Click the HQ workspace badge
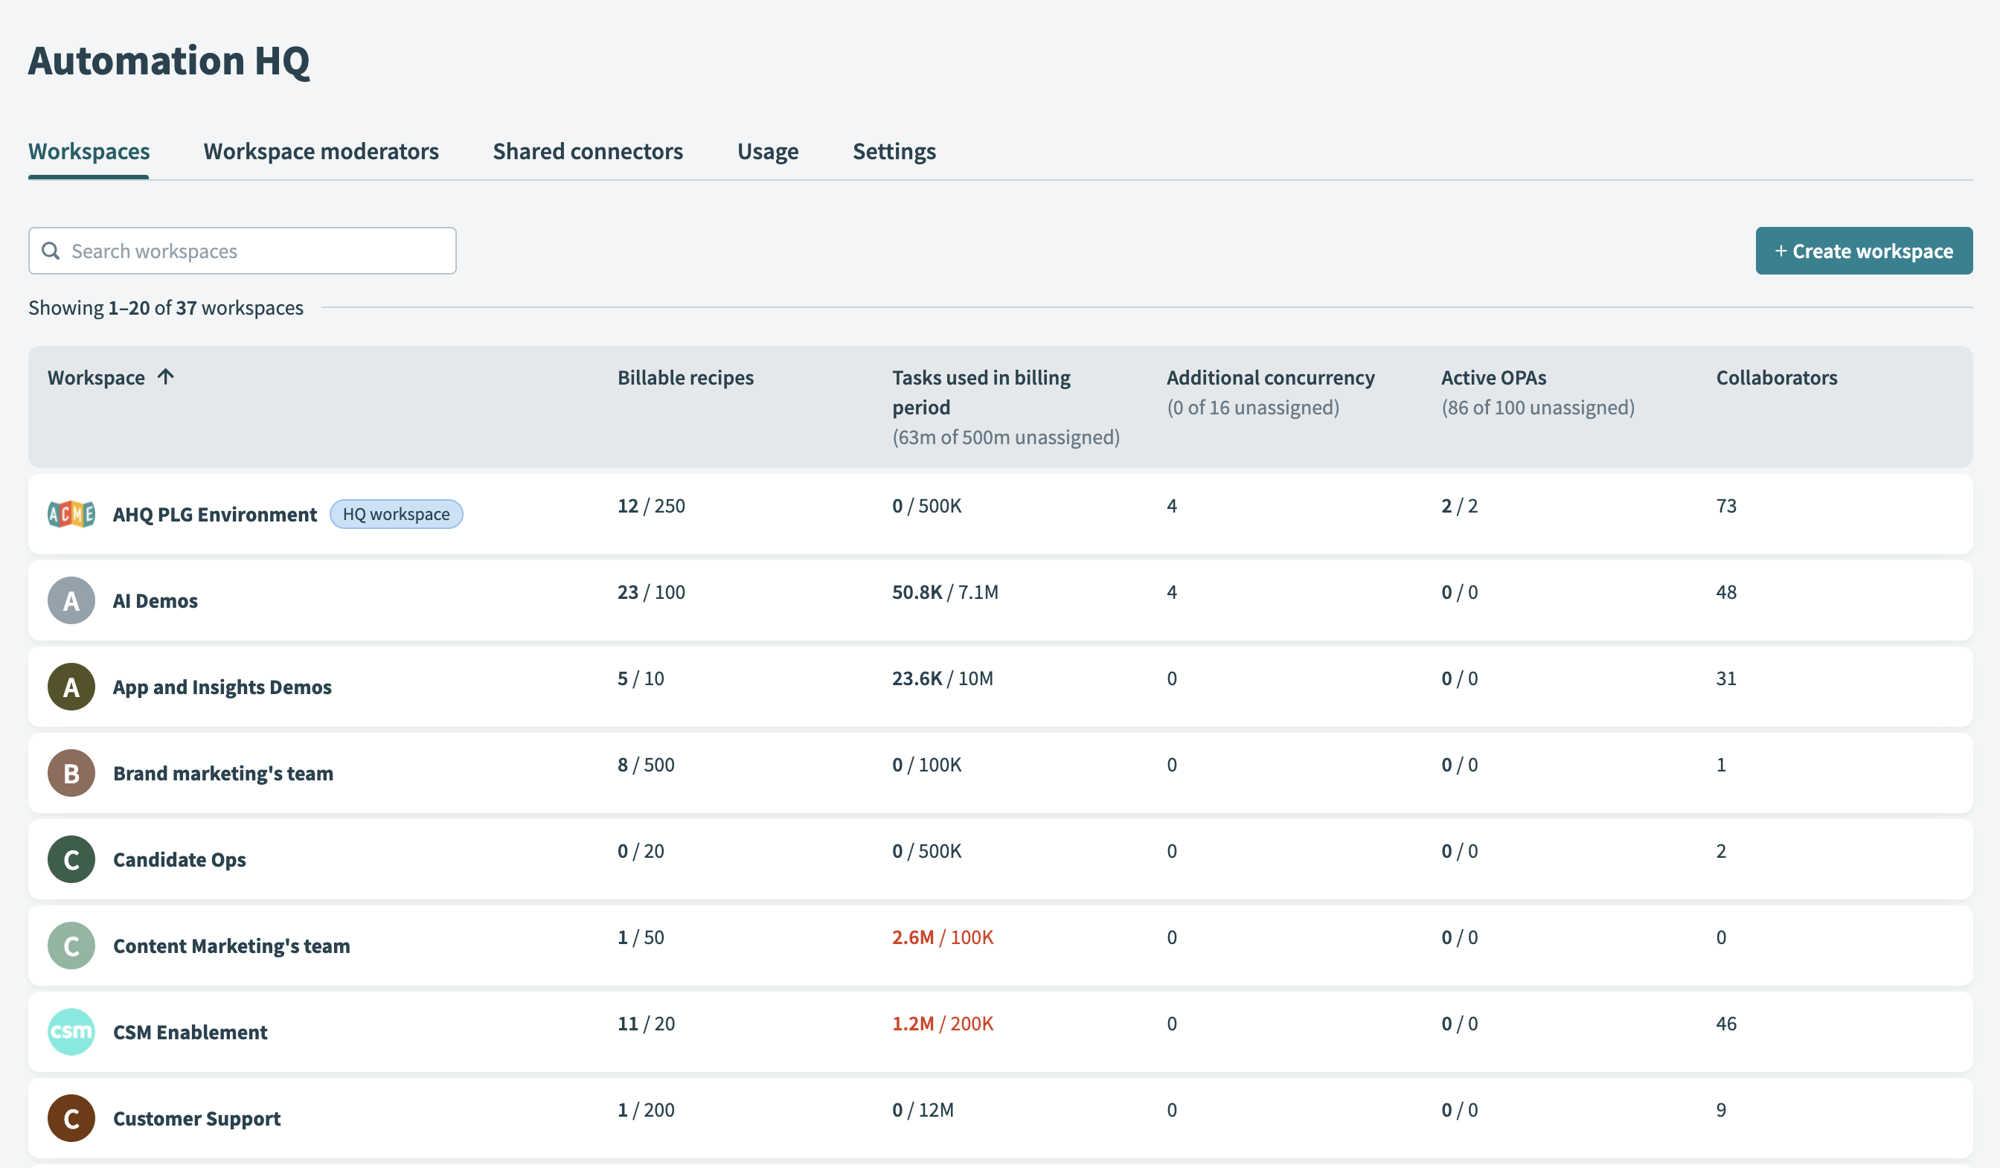 [396, 514]
